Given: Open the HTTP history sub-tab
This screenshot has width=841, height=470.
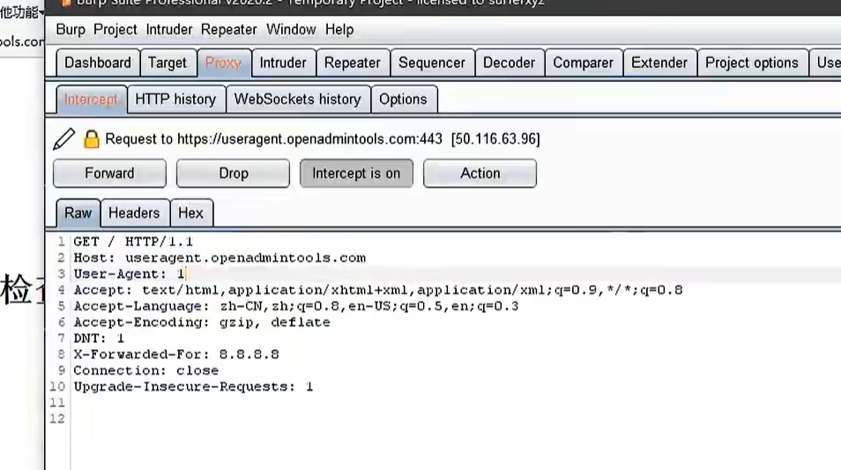Looking at the screenshot, I should 175,100.
